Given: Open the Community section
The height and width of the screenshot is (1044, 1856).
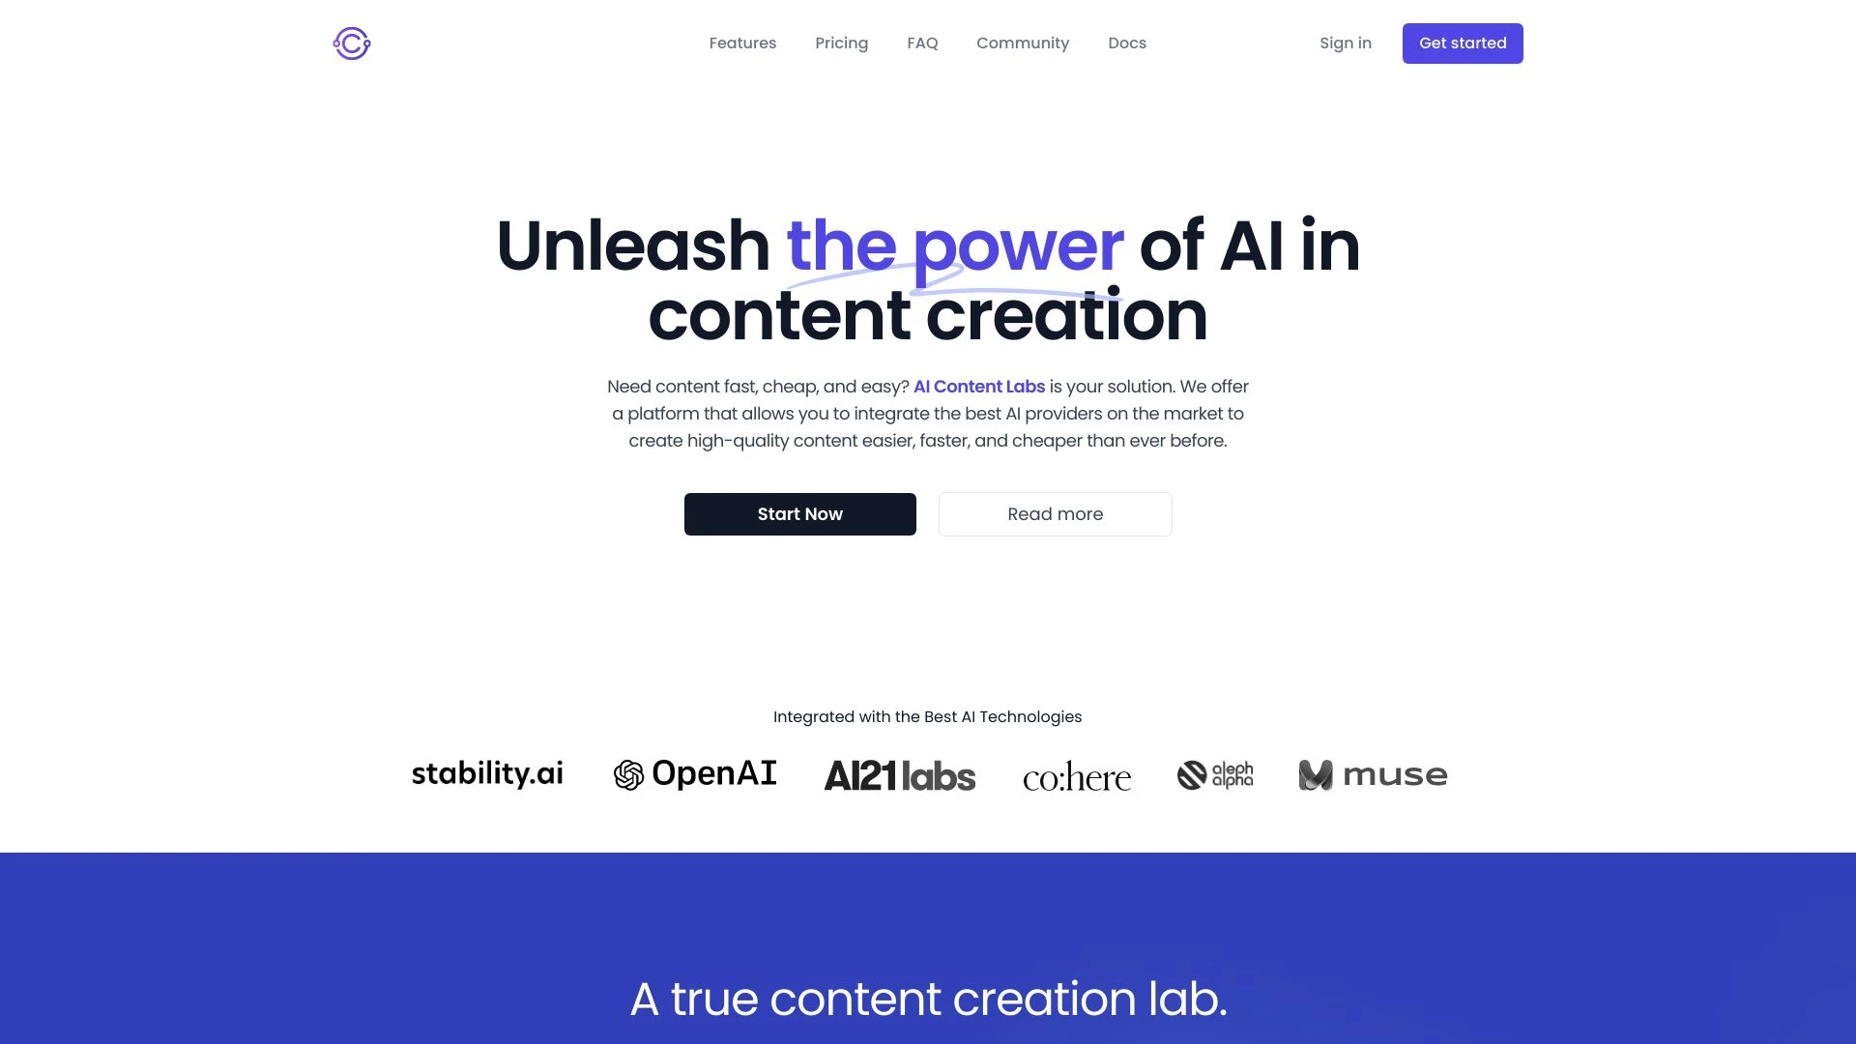Looking at the screenshot, I should click(1023, 43).
